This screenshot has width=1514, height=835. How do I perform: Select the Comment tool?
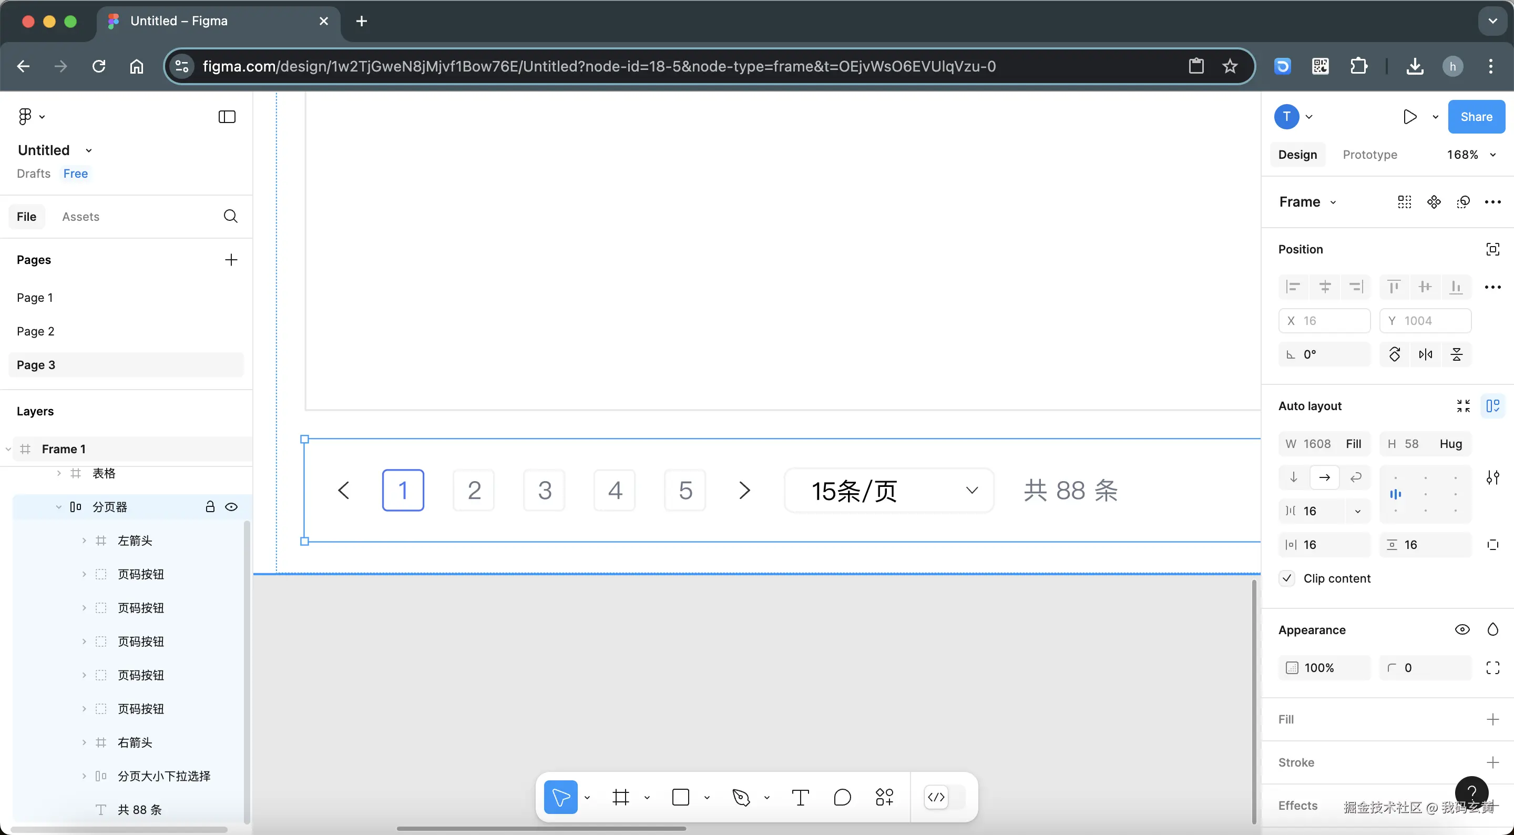pyautogui.click(x=842, y=797)
